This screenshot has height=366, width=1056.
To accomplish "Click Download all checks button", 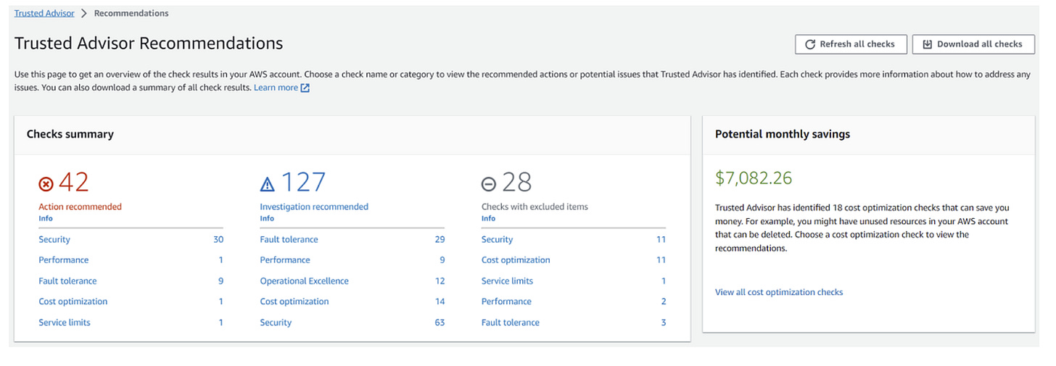I will click(972, 44).
